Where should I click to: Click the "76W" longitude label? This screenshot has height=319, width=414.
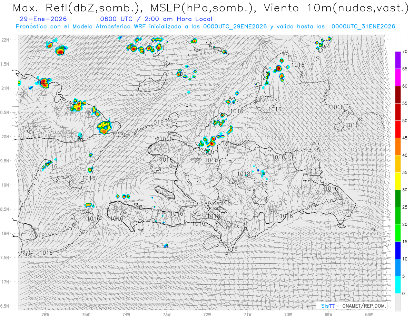tap(45, 315)
